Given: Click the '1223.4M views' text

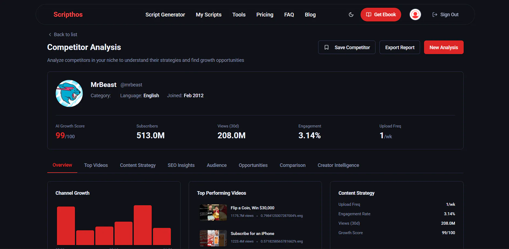Looking at the screenshot, I should coord(242,241).
